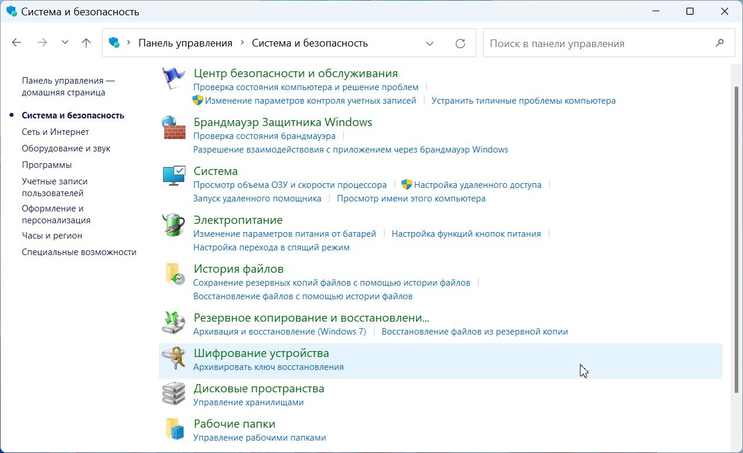
Task: Click the Электропитание power plug icon
Action: coord(173,224)
